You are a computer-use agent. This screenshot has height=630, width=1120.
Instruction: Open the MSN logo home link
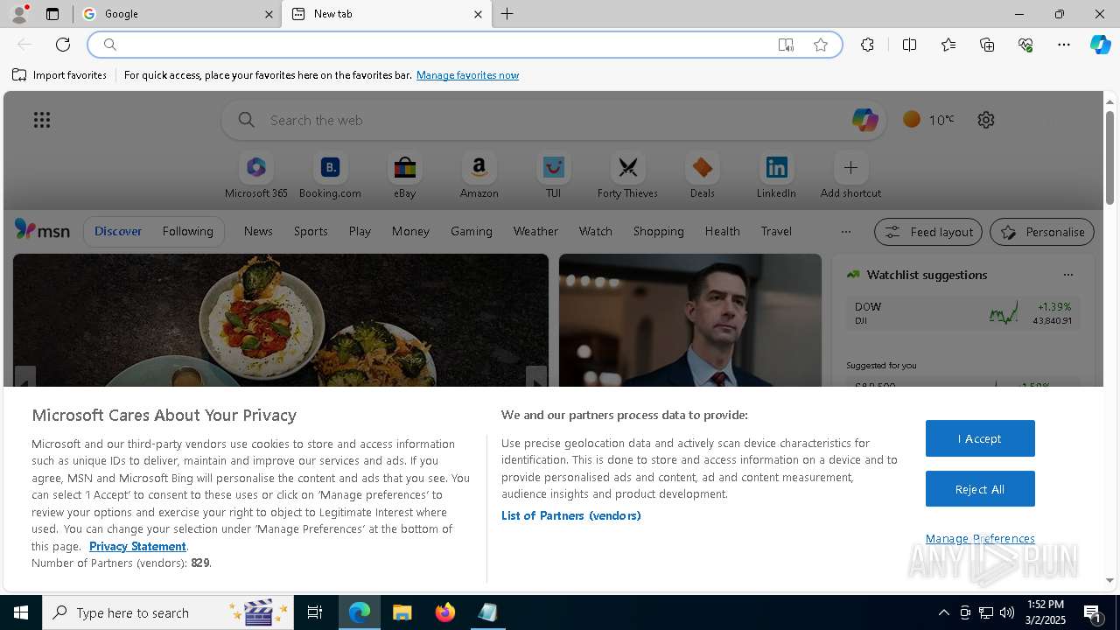[x=42, y=230]
